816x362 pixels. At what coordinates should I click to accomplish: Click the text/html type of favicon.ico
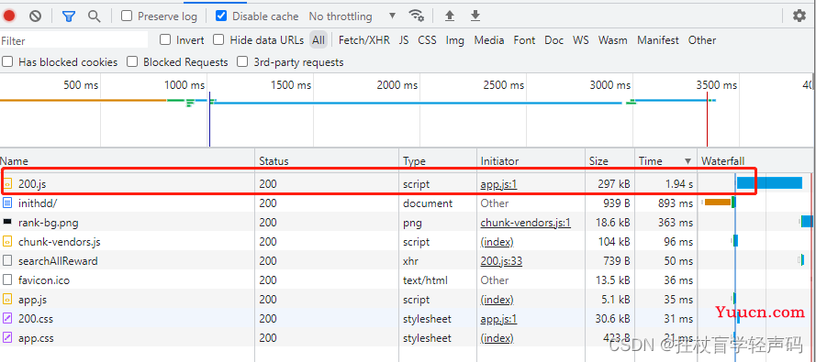pyautogui.click(x=425, y=280)
